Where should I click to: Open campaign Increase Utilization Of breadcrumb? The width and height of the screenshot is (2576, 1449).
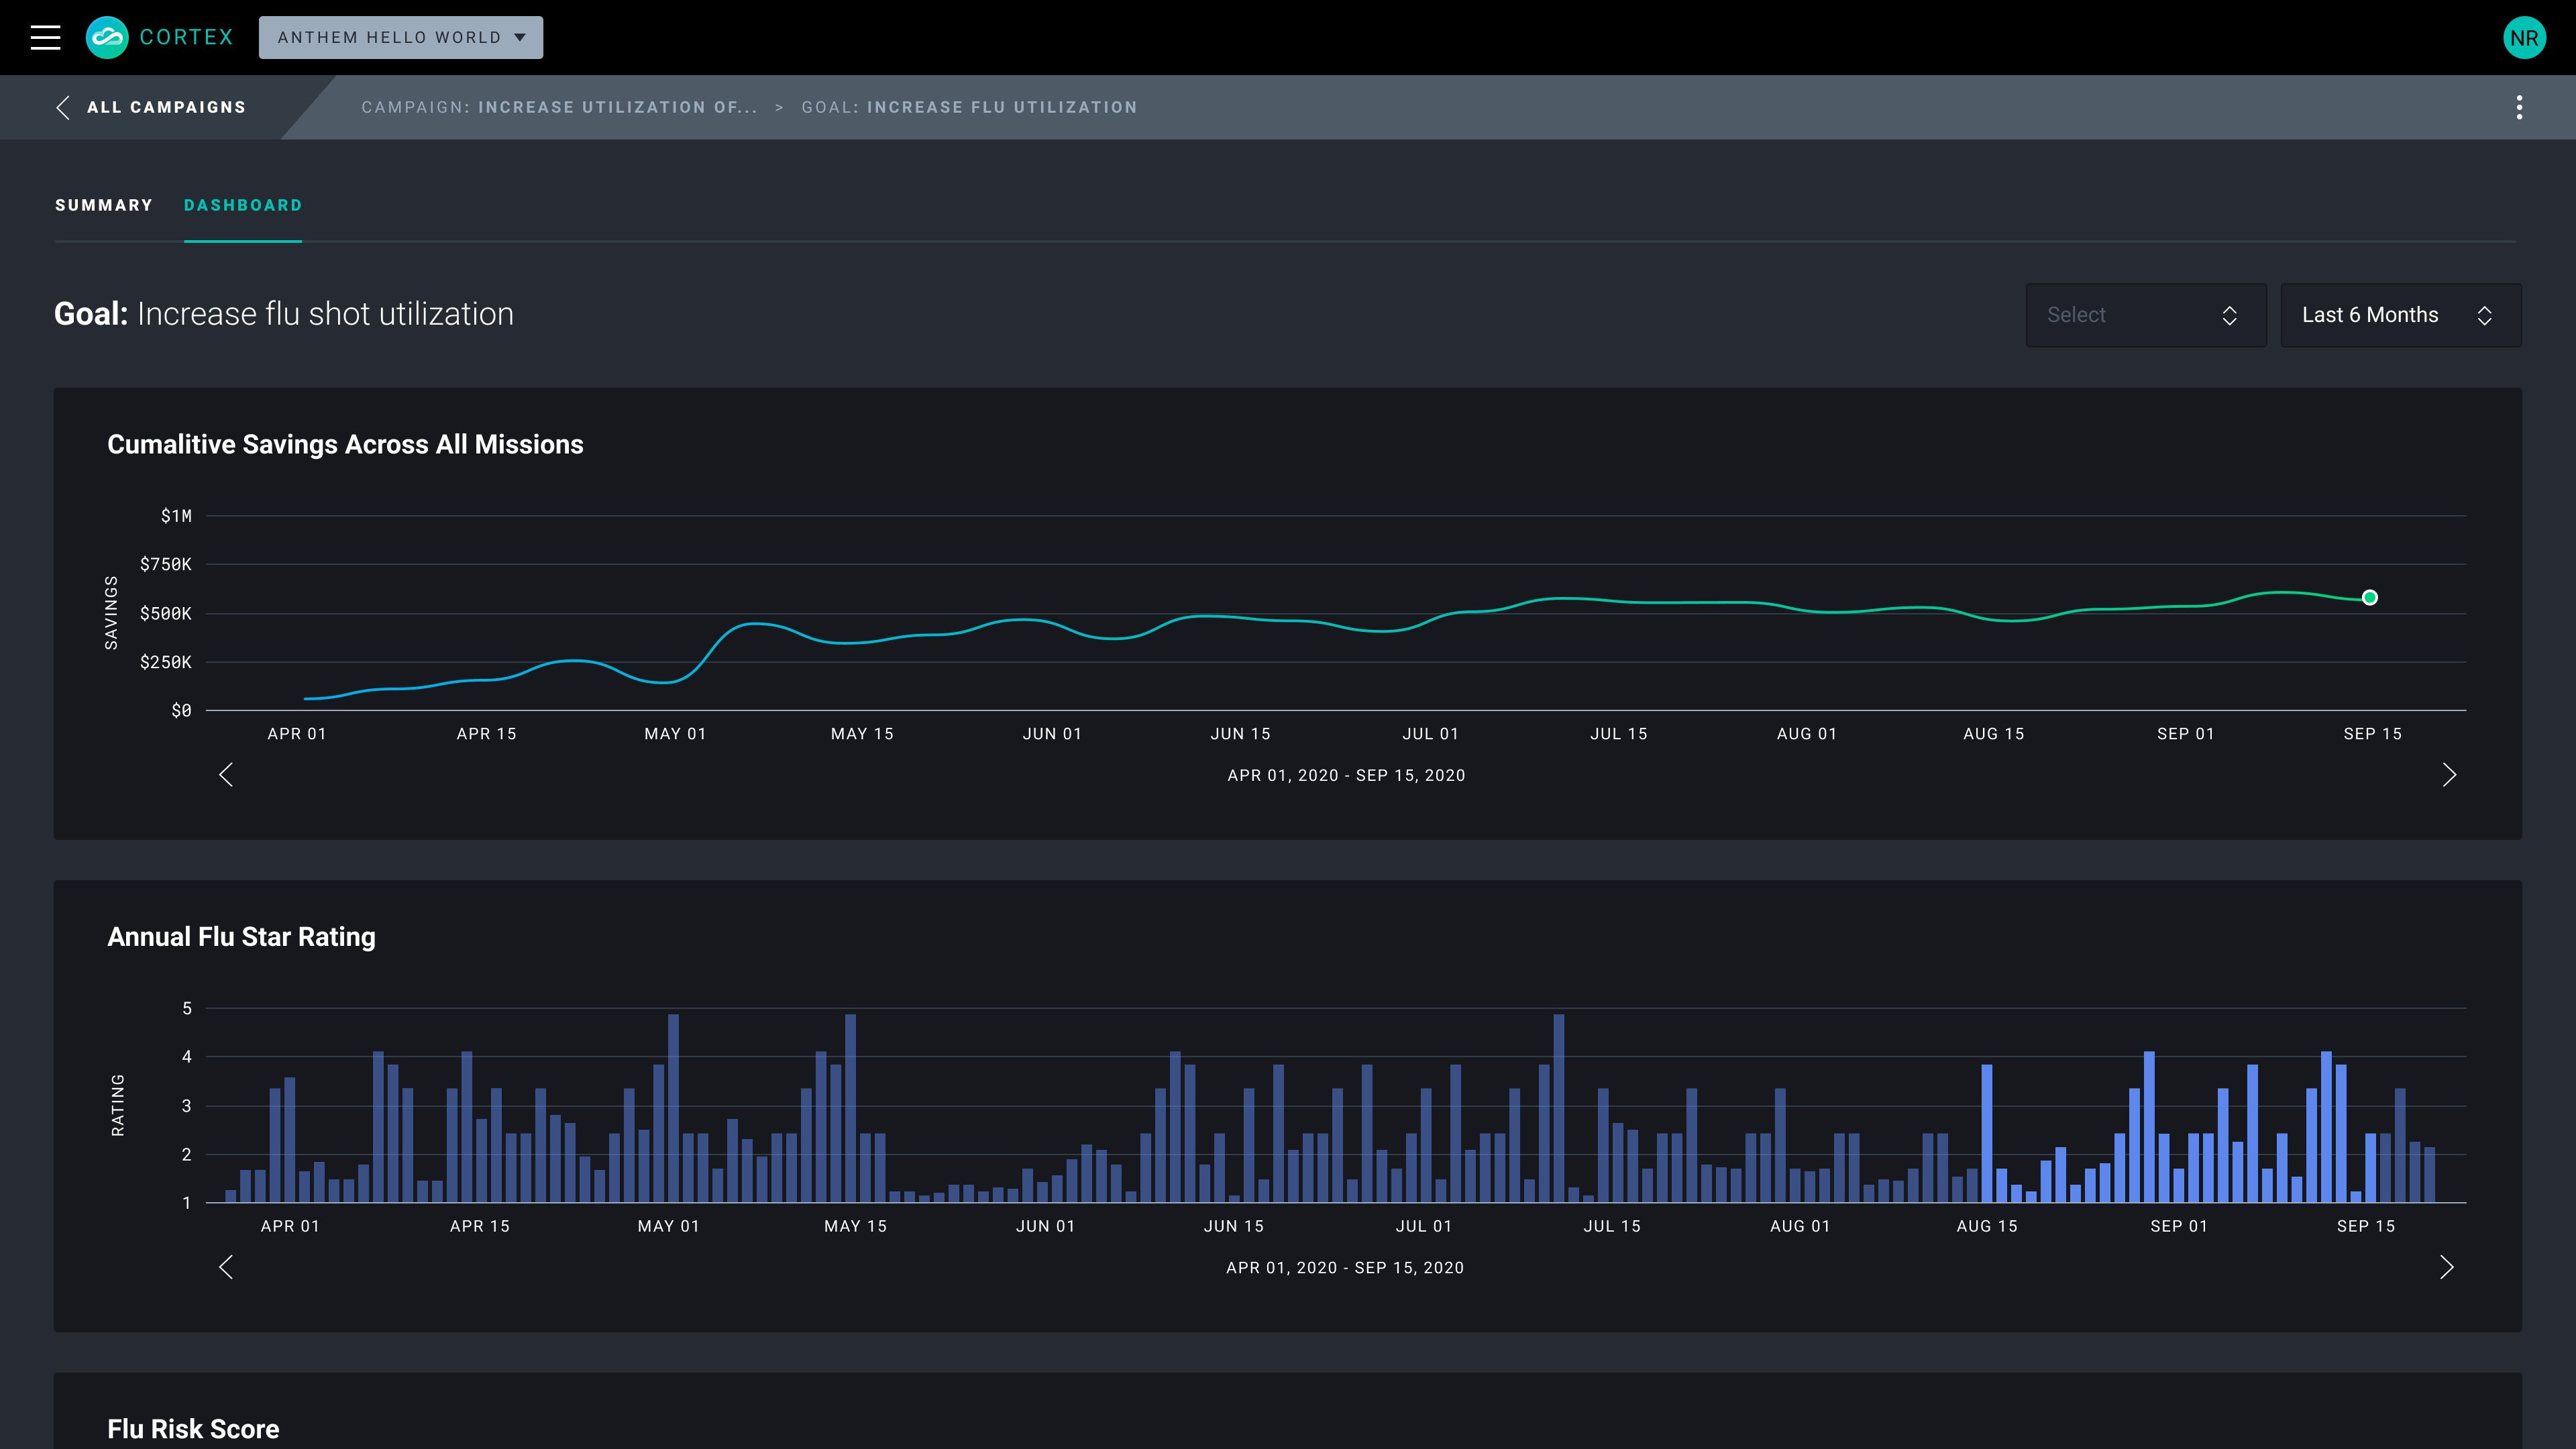pos(560,107)
